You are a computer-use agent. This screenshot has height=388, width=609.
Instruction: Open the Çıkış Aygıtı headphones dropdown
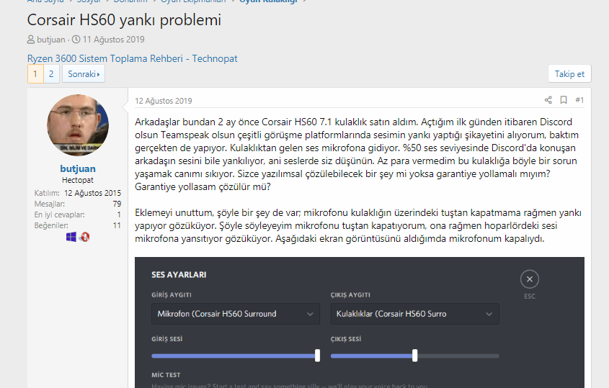point(414,314)
